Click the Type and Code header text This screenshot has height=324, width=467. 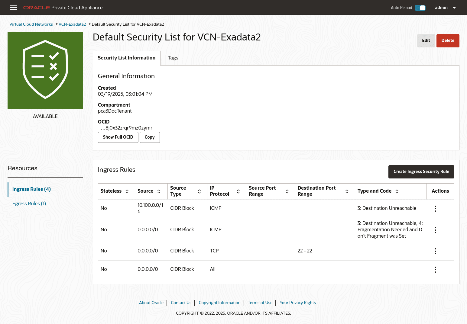[374, 191]
